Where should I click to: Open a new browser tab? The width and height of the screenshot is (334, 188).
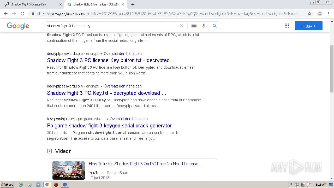[133, 4]
